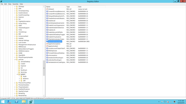Open File Explorer from taskbar
Image resolution: width=186 pixels, height=104 pixels.
(x=24, y=102)
